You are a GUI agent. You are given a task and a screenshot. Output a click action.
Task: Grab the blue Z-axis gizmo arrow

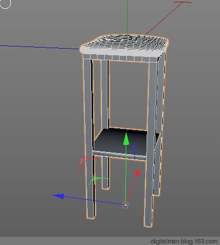click(x=58, y=196)
